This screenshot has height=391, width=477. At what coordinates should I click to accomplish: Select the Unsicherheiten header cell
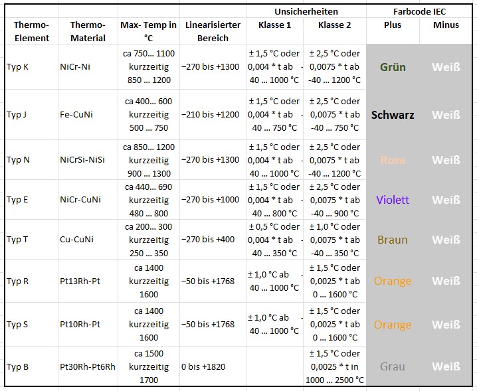click(306, 12)
